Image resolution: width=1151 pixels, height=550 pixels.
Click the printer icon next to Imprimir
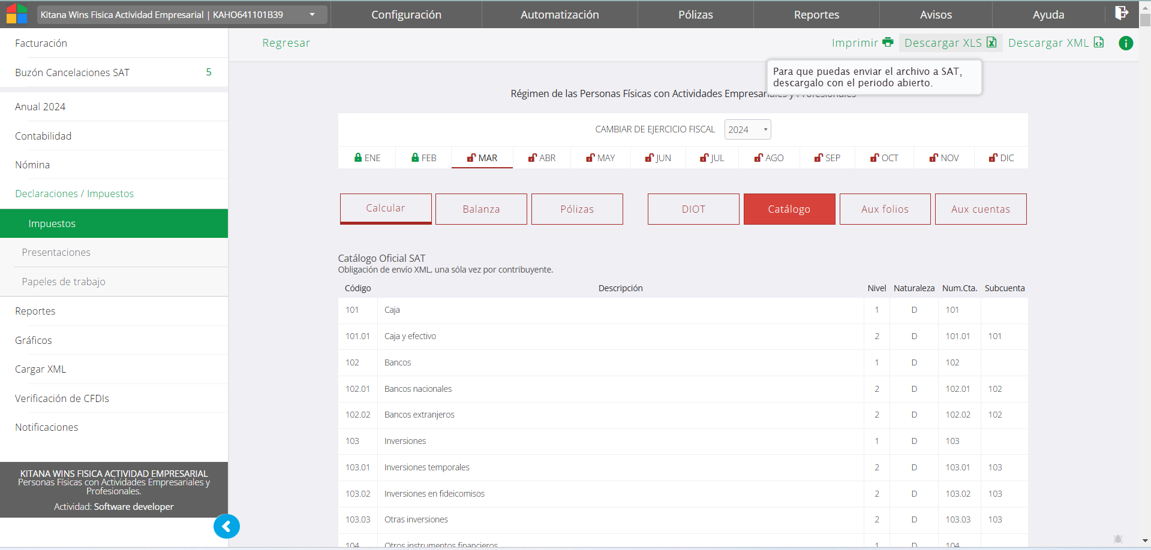[x=888, y=43]
